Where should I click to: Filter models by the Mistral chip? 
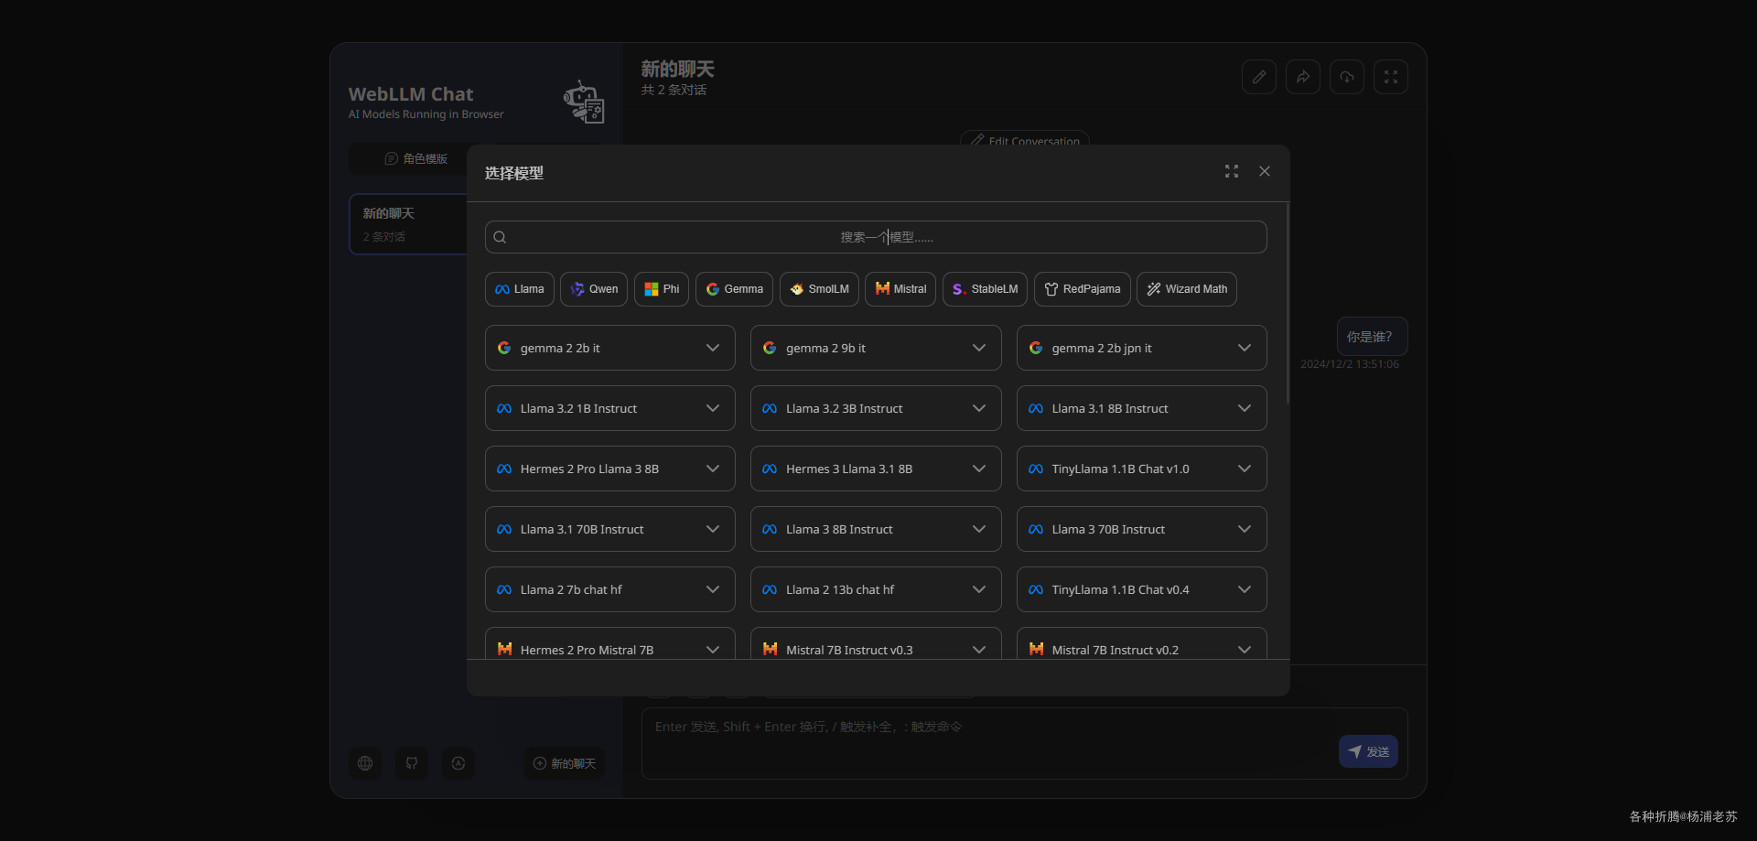[x=900, y=289]
